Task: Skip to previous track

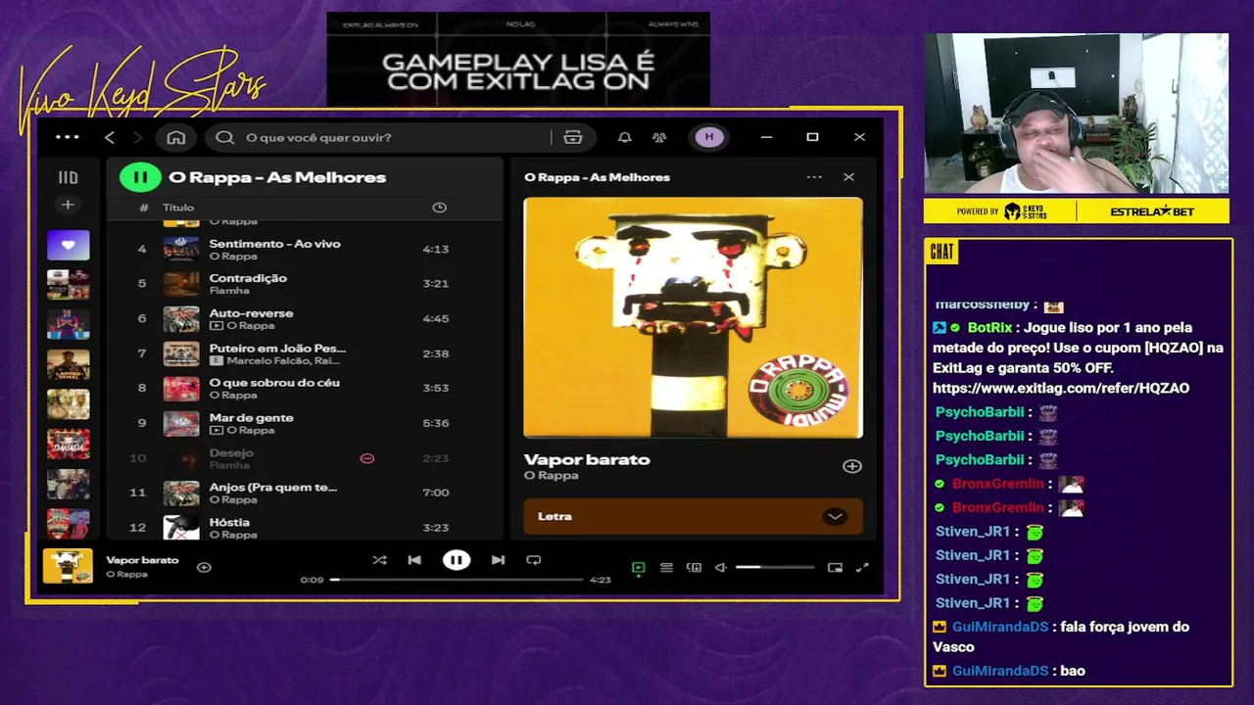Action: click(x=414, y=560)
